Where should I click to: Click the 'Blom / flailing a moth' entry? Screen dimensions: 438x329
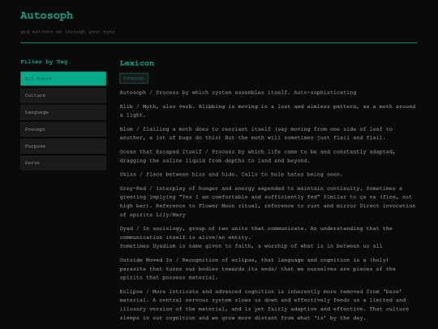tap(256, 133)
